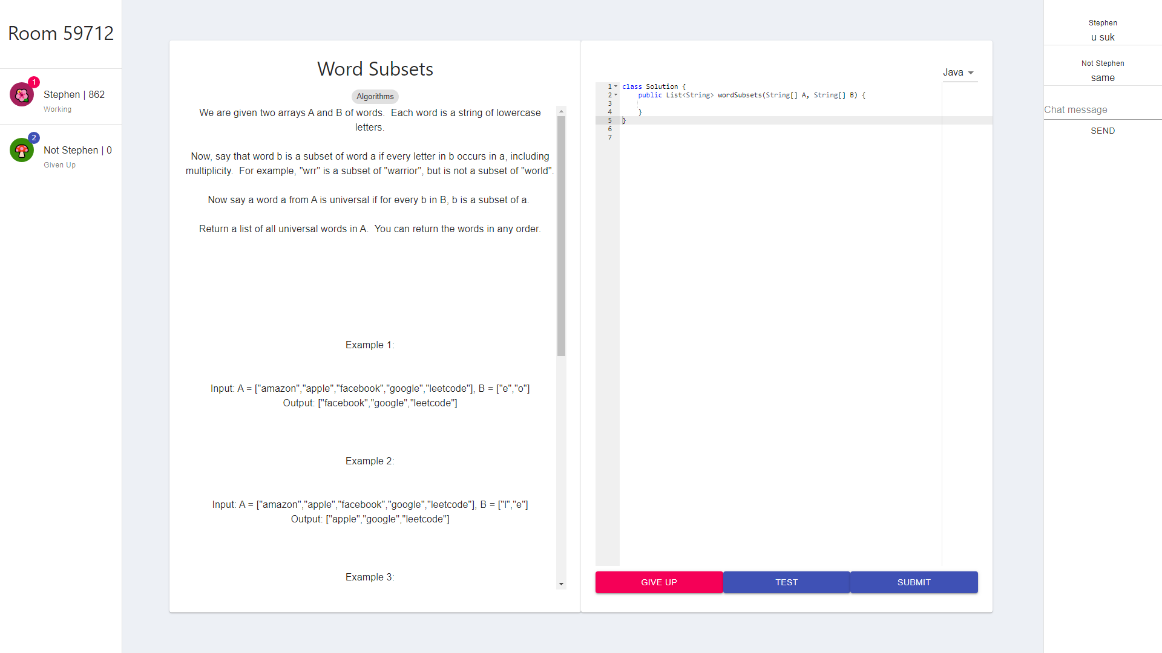
Task: Click the problem description scrollbar thumb
Action: (561, 236)
